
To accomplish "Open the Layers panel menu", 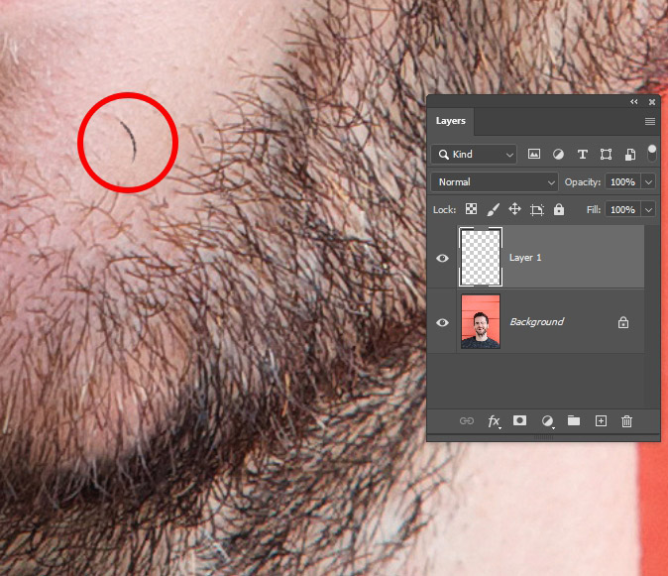I will (x=650, y=121).
